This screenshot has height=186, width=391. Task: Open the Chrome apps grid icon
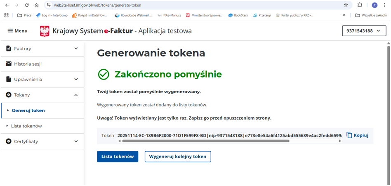(x=6, y=15)
